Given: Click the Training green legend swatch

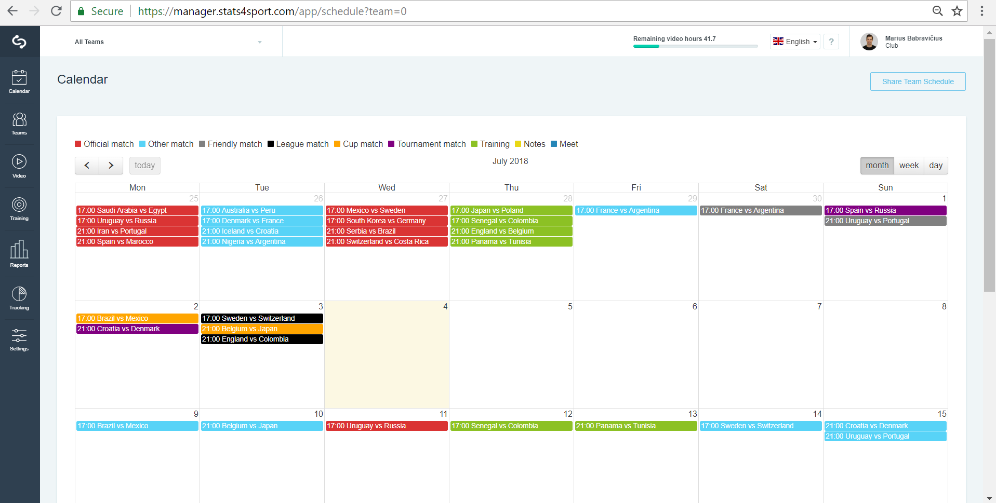Looking at the screenshot, I should 474,144.
